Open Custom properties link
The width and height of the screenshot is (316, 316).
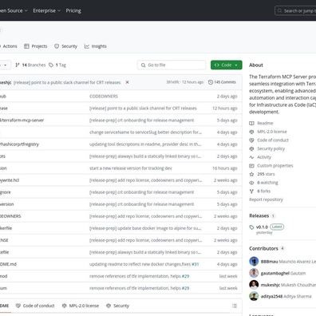[275, 166]
